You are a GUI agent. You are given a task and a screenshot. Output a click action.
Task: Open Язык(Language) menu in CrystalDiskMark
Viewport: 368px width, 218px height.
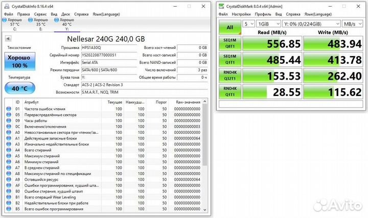[x=318, y=14]
